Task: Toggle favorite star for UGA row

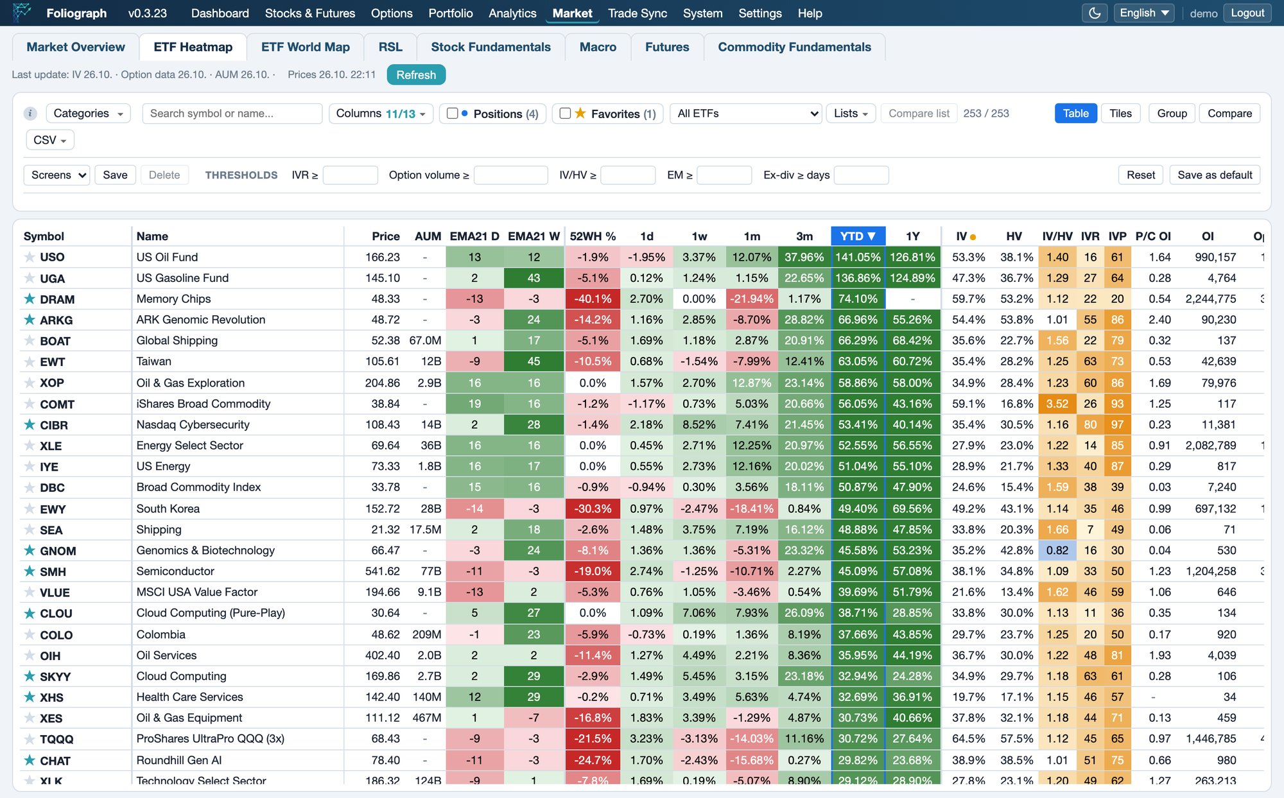Action: pyautogui.click(x=30, y=278)
